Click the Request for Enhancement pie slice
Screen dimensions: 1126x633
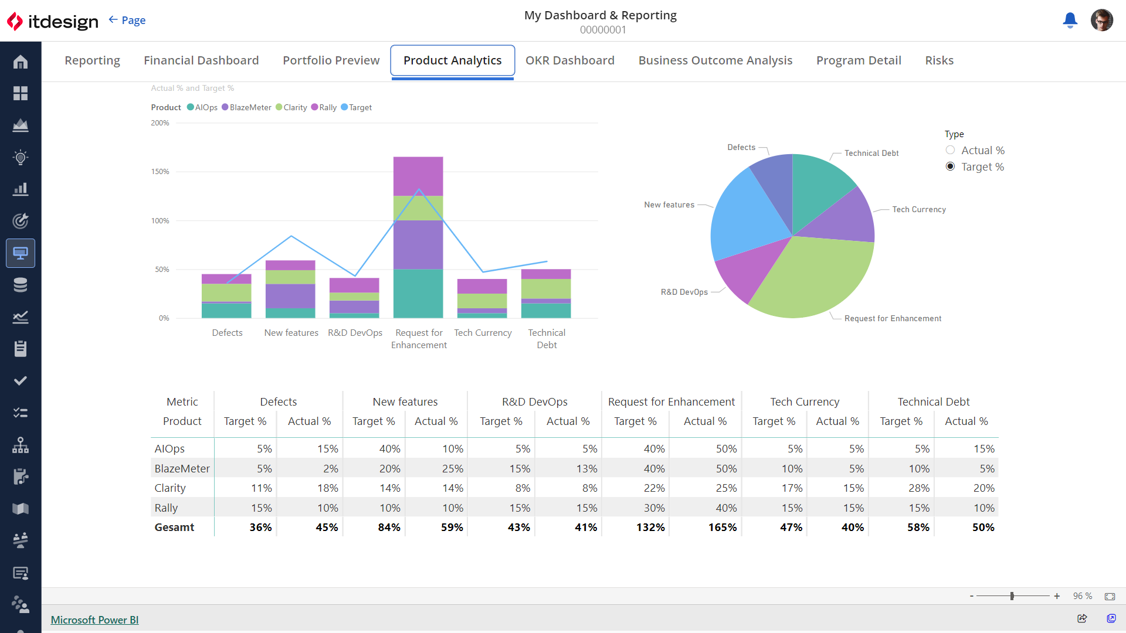pyautogui.click(x=815, y=278)
